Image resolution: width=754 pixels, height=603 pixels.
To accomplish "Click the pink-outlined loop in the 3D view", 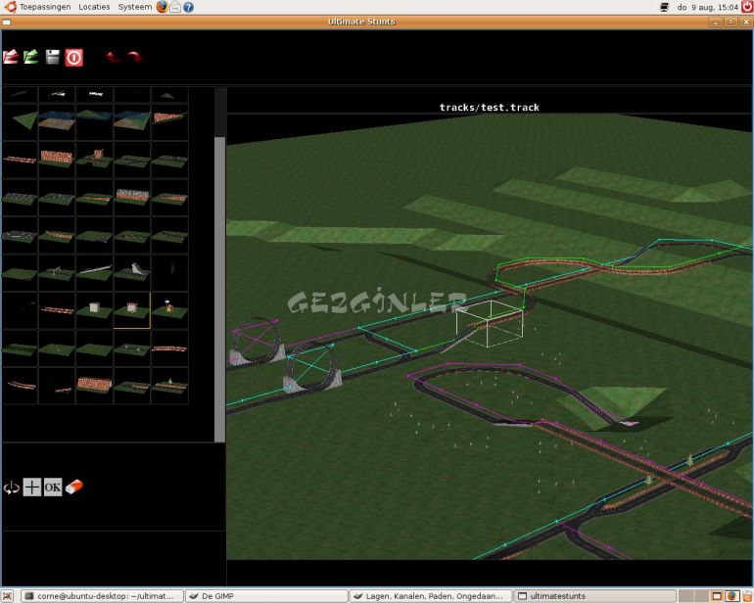I will (258, 343).
